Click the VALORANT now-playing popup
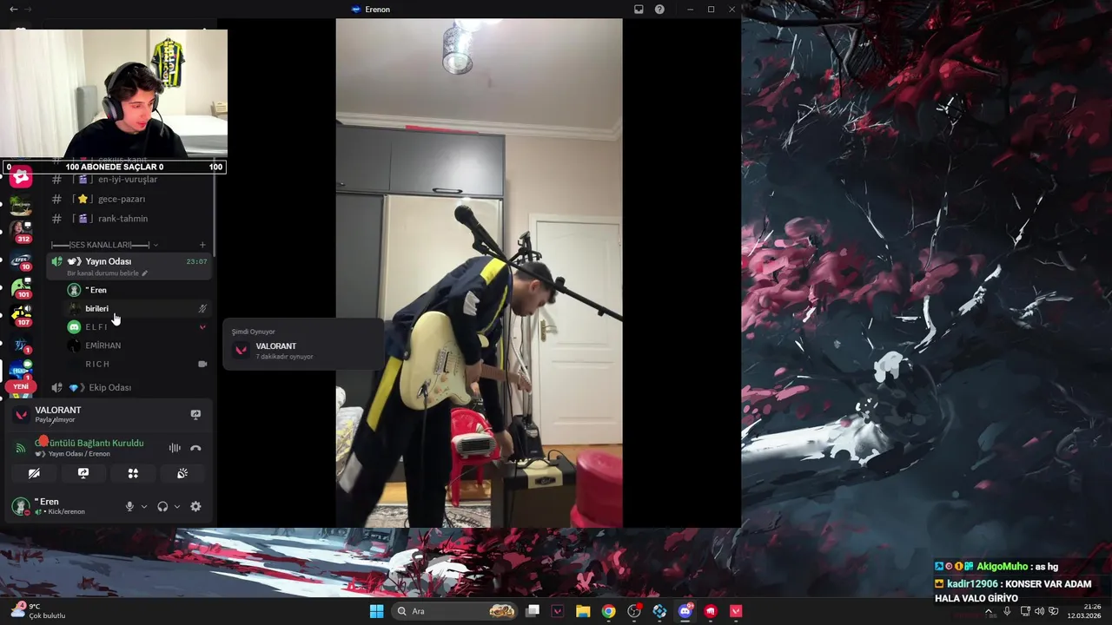 tap(302, 345)
